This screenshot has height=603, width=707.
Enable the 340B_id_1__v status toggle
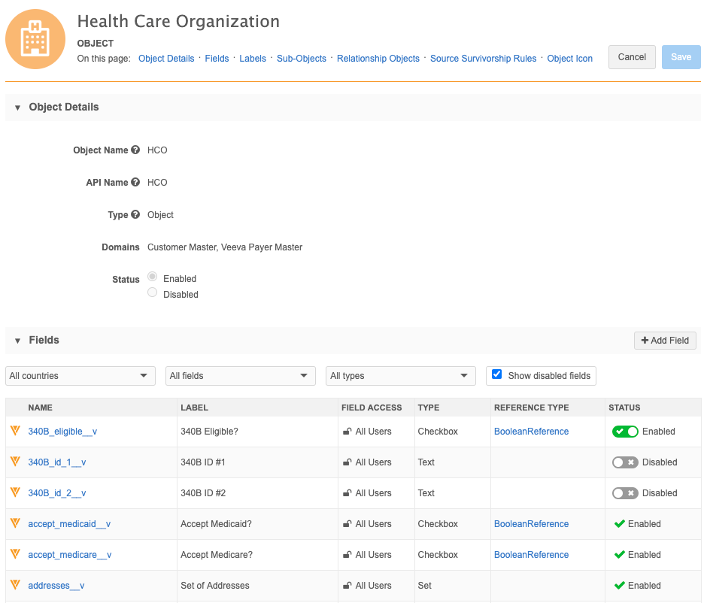click(625, 462)
